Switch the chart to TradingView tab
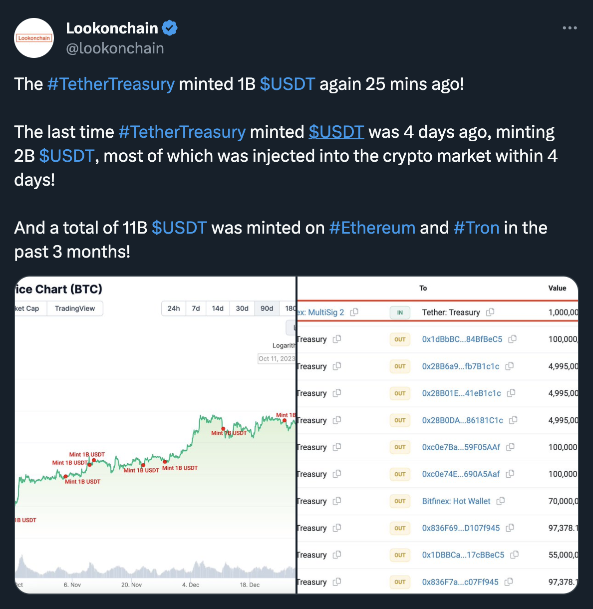The height and width of the screenshot is (609, 593). point(75,308)
